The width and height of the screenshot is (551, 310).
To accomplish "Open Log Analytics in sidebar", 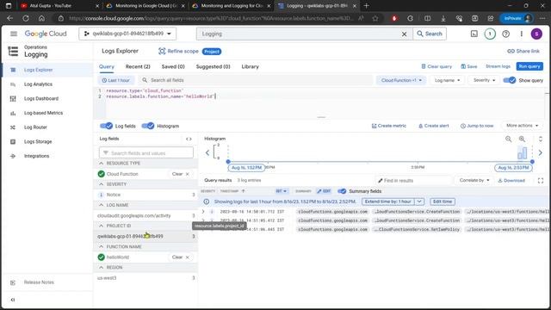I will 38,84.
